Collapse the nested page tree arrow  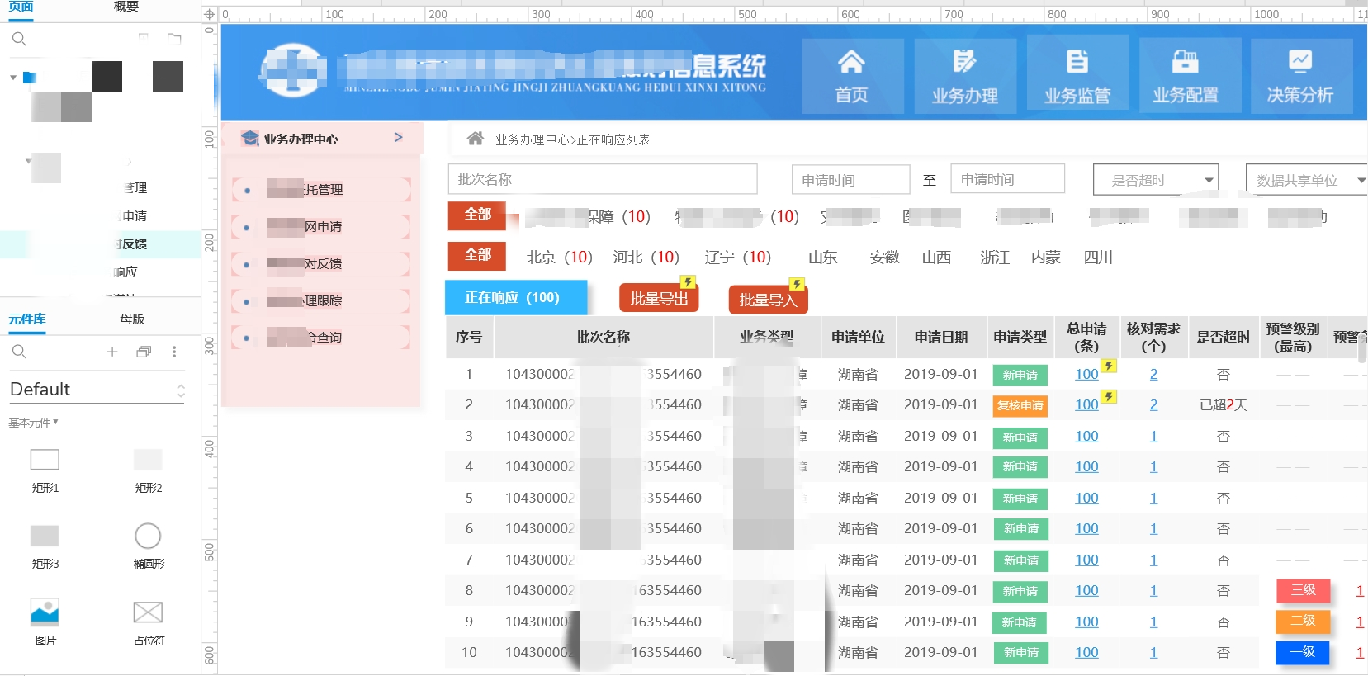(28, 160)
